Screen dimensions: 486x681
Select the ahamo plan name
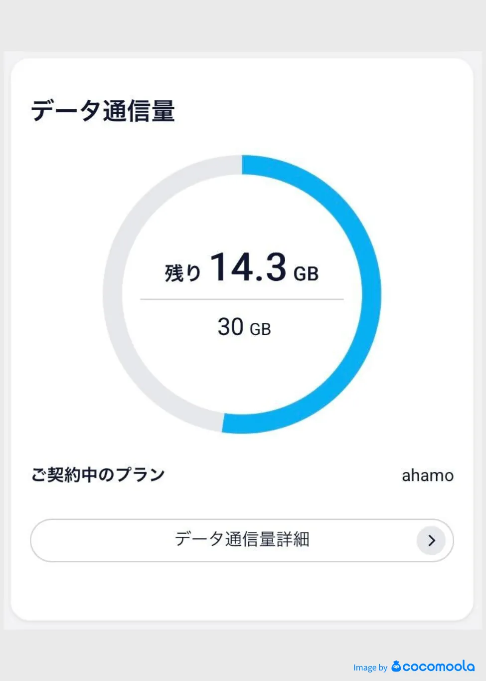(x=428, y=475)
